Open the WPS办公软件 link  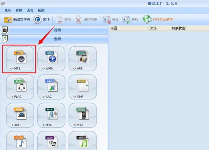click(158, 19)
